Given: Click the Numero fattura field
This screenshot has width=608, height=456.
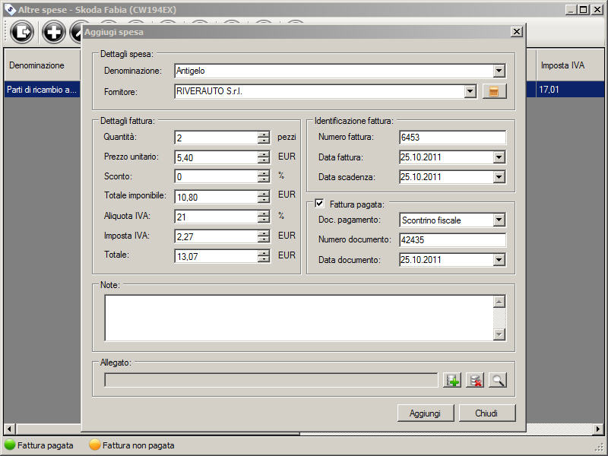Looking at the screenshot, I should click(x=452, y=138).
